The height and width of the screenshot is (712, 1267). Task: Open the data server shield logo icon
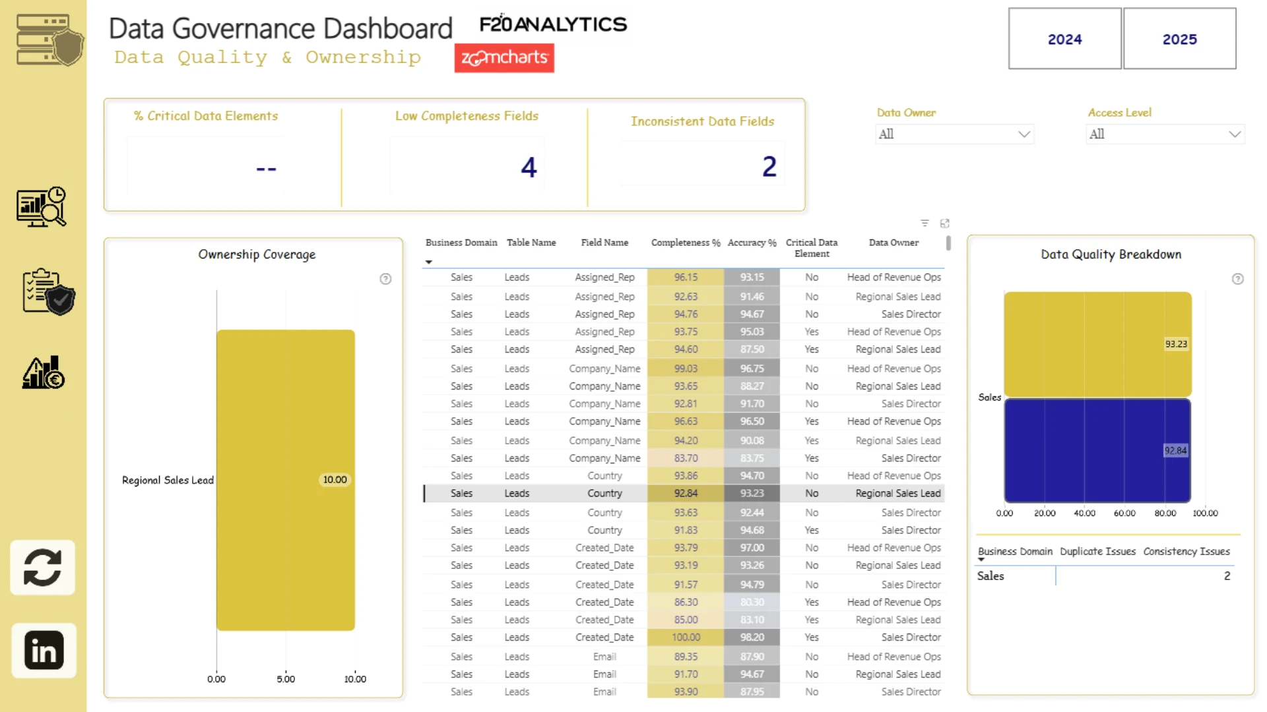click(x=50, y=40)
